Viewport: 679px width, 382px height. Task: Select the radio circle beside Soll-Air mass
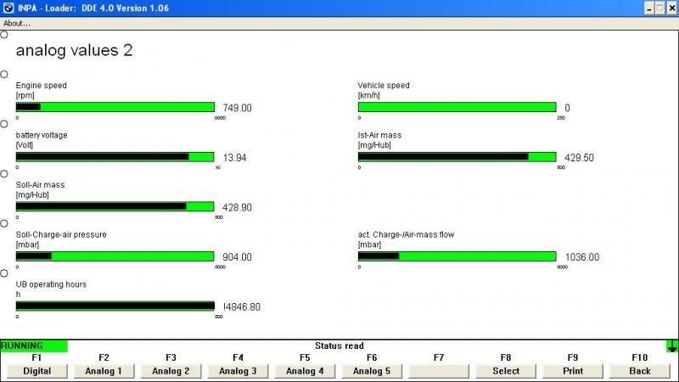pos(4,173)
